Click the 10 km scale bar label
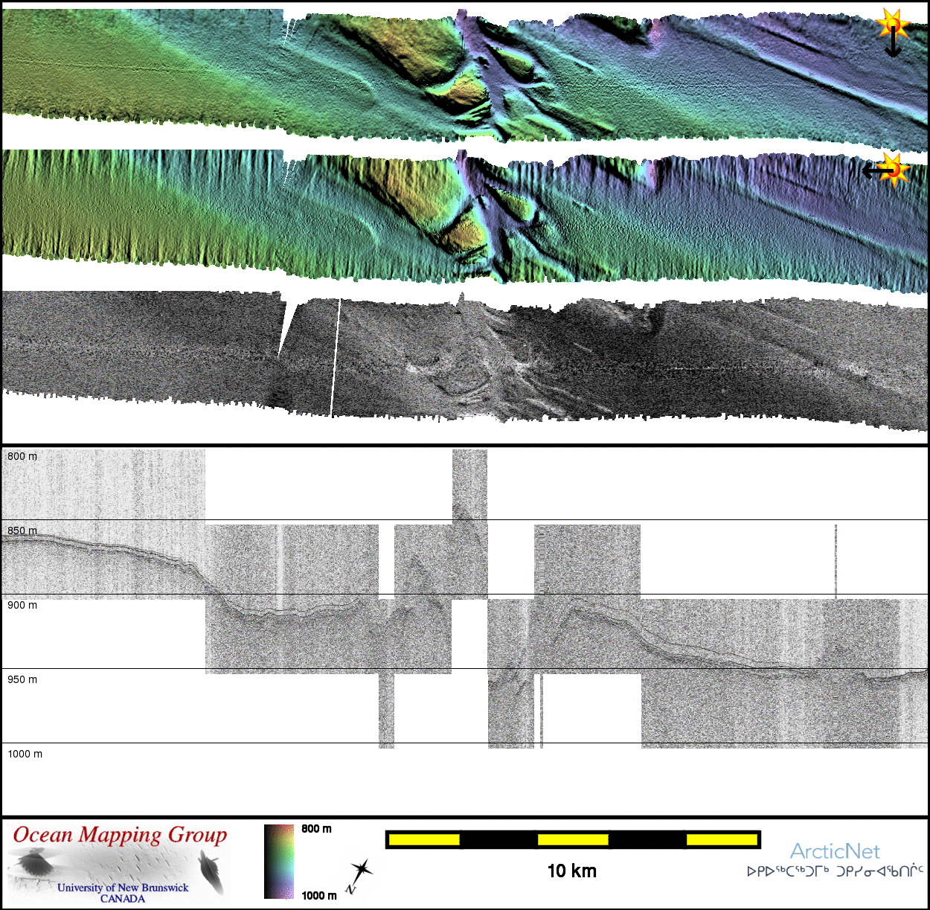 (x=571, y=871)
